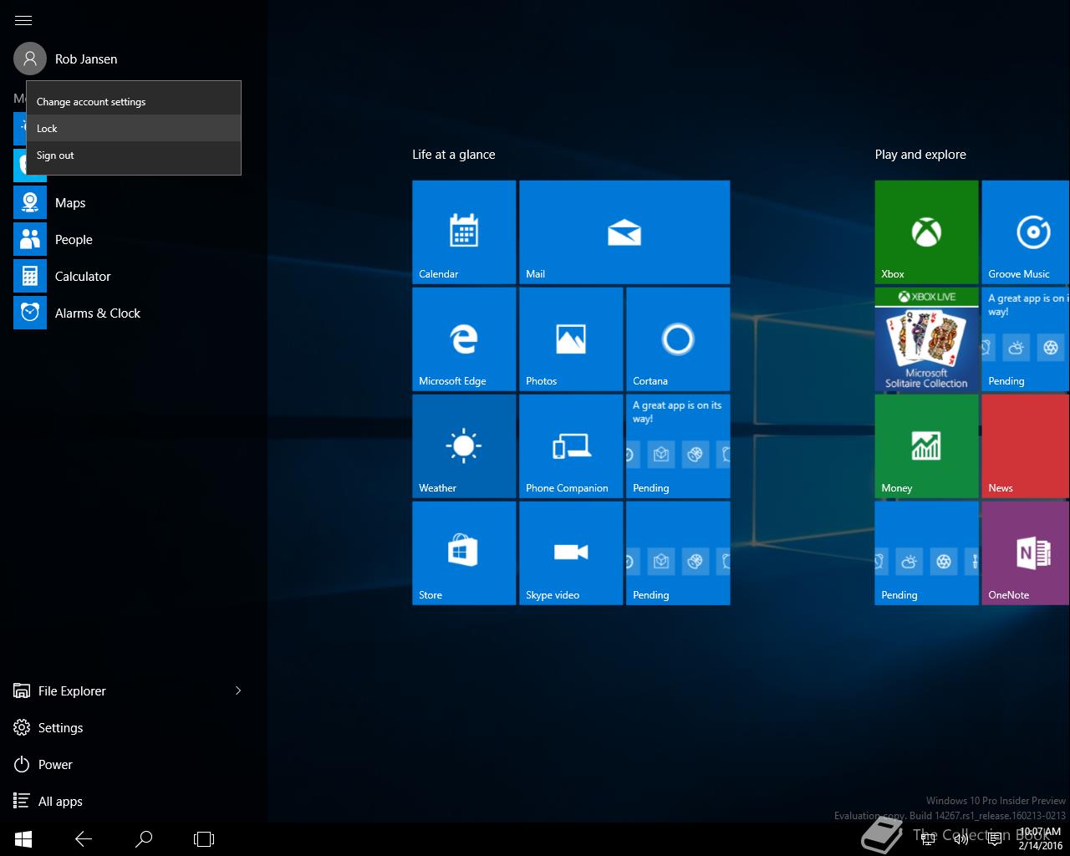Click Pending tile left of OneNote
This screenshot has width=1070, height=856.
926,553
